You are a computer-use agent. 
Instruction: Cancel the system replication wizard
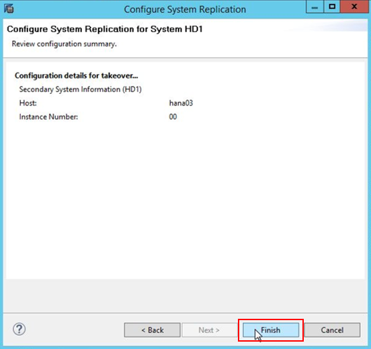(332, 330)
